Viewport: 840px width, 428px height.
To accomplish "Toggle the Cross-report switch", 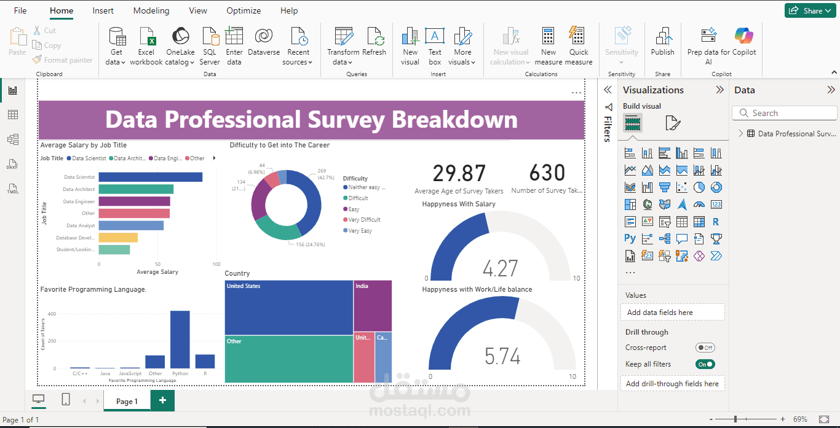I will [705, 348].
